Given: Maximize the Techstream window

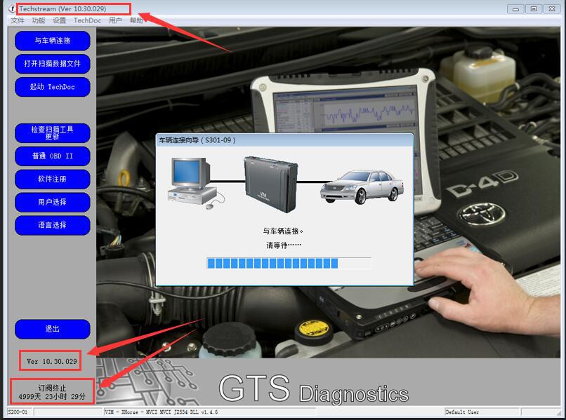Looking at the screenshot, I should pyautogui.click(x=534, y=8).
